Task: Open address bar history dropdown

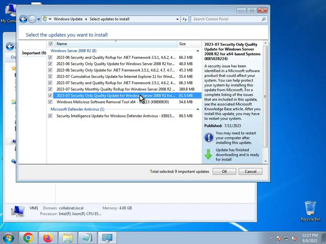Action: point(177,19)
